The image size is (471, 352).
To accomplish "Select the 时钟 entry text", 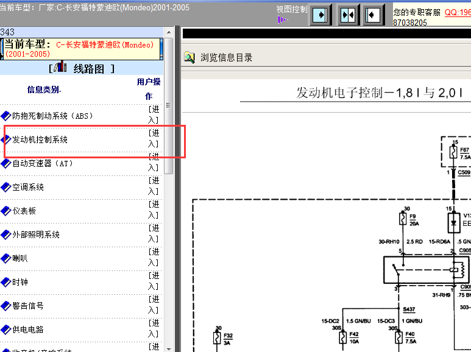I will pos(20,282).
